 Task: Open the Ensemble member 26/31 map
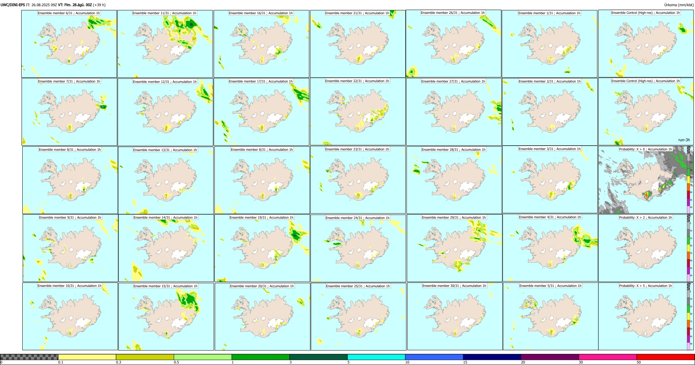(x=453, y=43)
